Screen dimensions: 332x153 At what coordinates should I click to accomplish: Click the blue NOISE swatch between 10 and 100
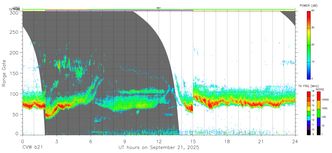[x=318, y=122]
